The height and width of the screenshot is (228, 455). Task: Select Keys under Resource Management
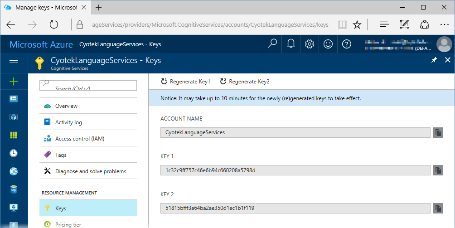click(88, 208)
